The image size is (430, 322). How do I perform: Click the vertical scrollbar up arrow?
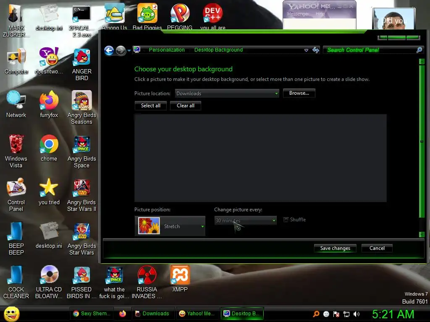pos(422,62)
